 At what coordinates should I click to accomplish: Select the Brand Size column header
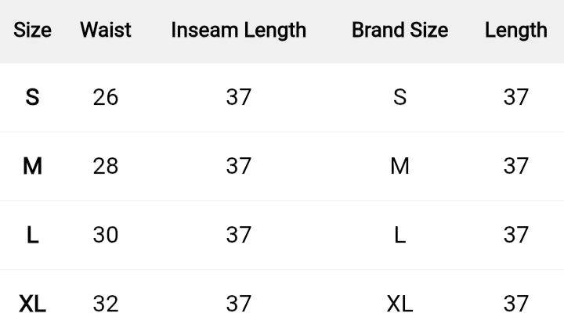399,31
